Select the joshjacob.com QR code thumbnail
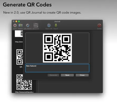Screen dimensions: 117x102 coord(24,82)
